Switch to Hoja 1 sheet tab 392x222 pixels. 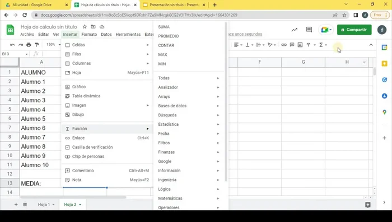44,205
